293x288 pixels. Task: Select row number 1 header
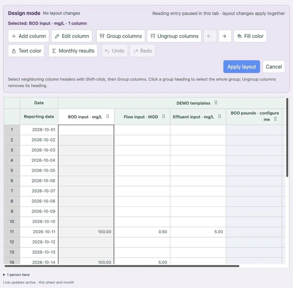(x=12, y=130)
